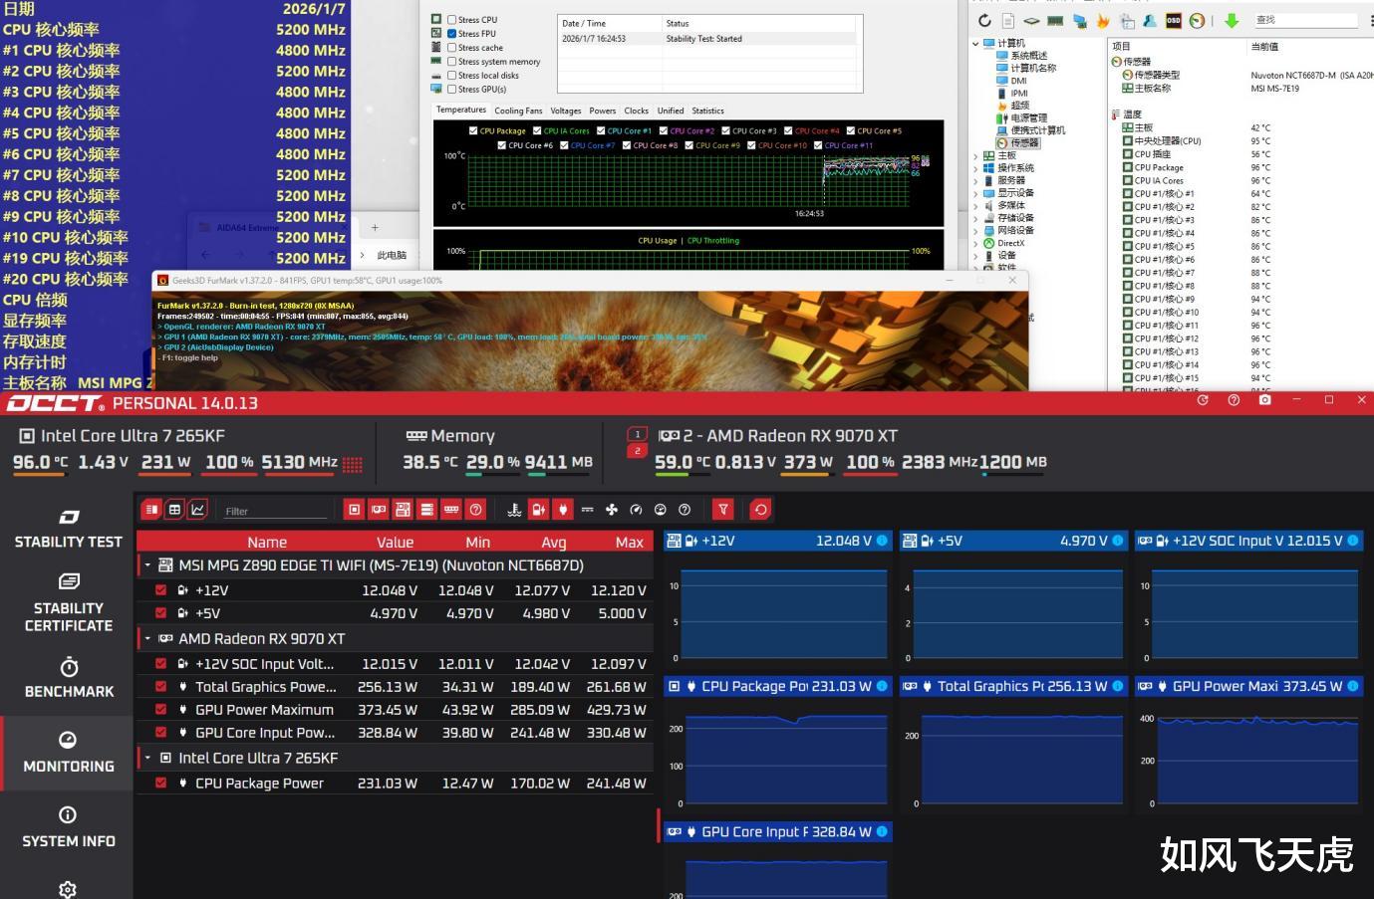
Task: Switch OCCT monitoring to table view icon
Action: [x=174, y=510]
